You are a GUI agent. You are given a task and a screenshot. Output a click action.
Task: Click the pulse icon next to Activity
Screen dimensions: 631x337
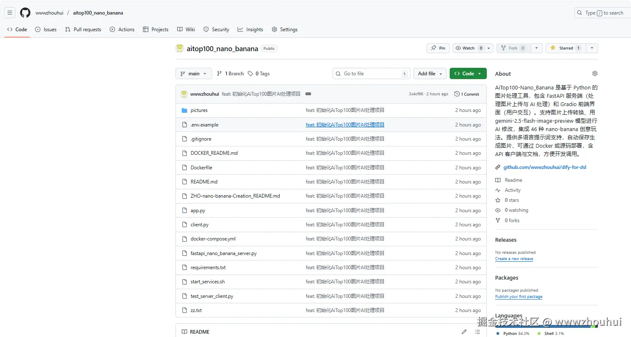point(498,190)
